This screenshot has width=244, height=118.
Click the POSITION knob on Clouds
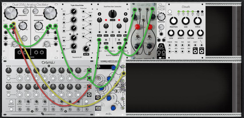[x=174, y=21]
